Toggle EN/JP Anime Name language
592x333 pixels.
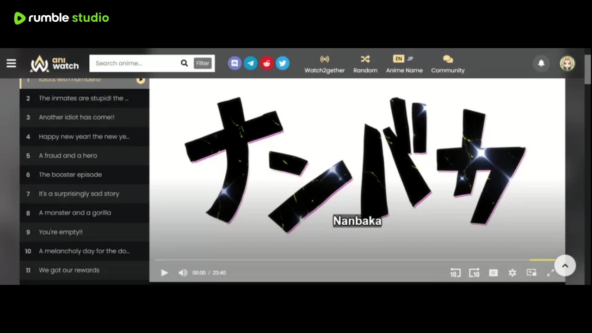(x=404, y=64)
